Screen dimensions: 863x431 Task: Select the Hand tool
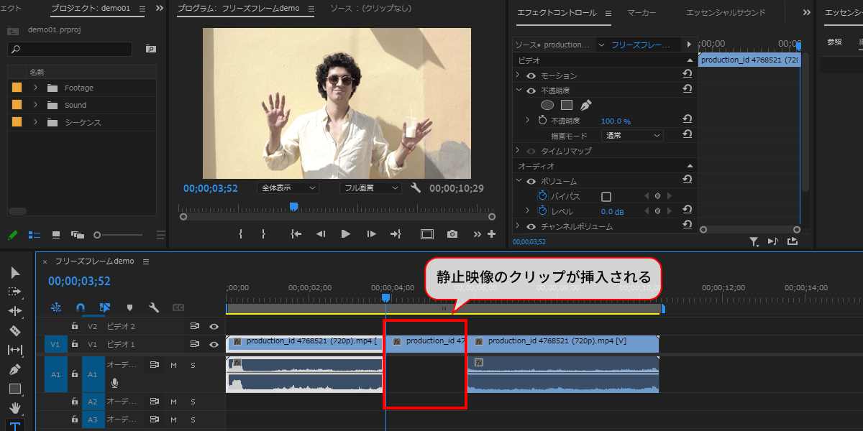[x=15, y=407]
